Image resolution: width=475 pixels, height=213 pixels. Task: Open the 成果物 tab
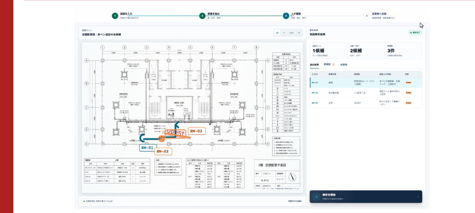pyautogui.click(x=344, y=65)
